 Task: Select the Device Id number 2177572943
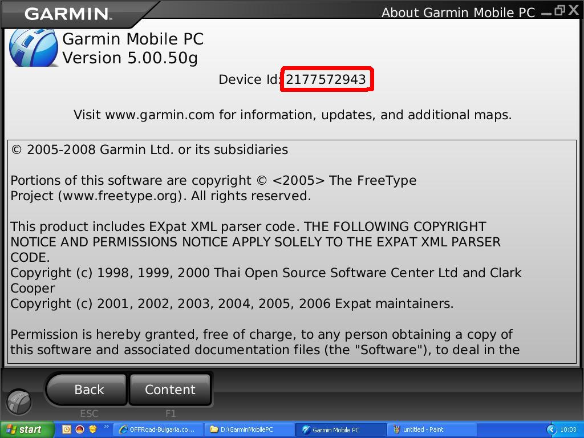coord(326,79)
